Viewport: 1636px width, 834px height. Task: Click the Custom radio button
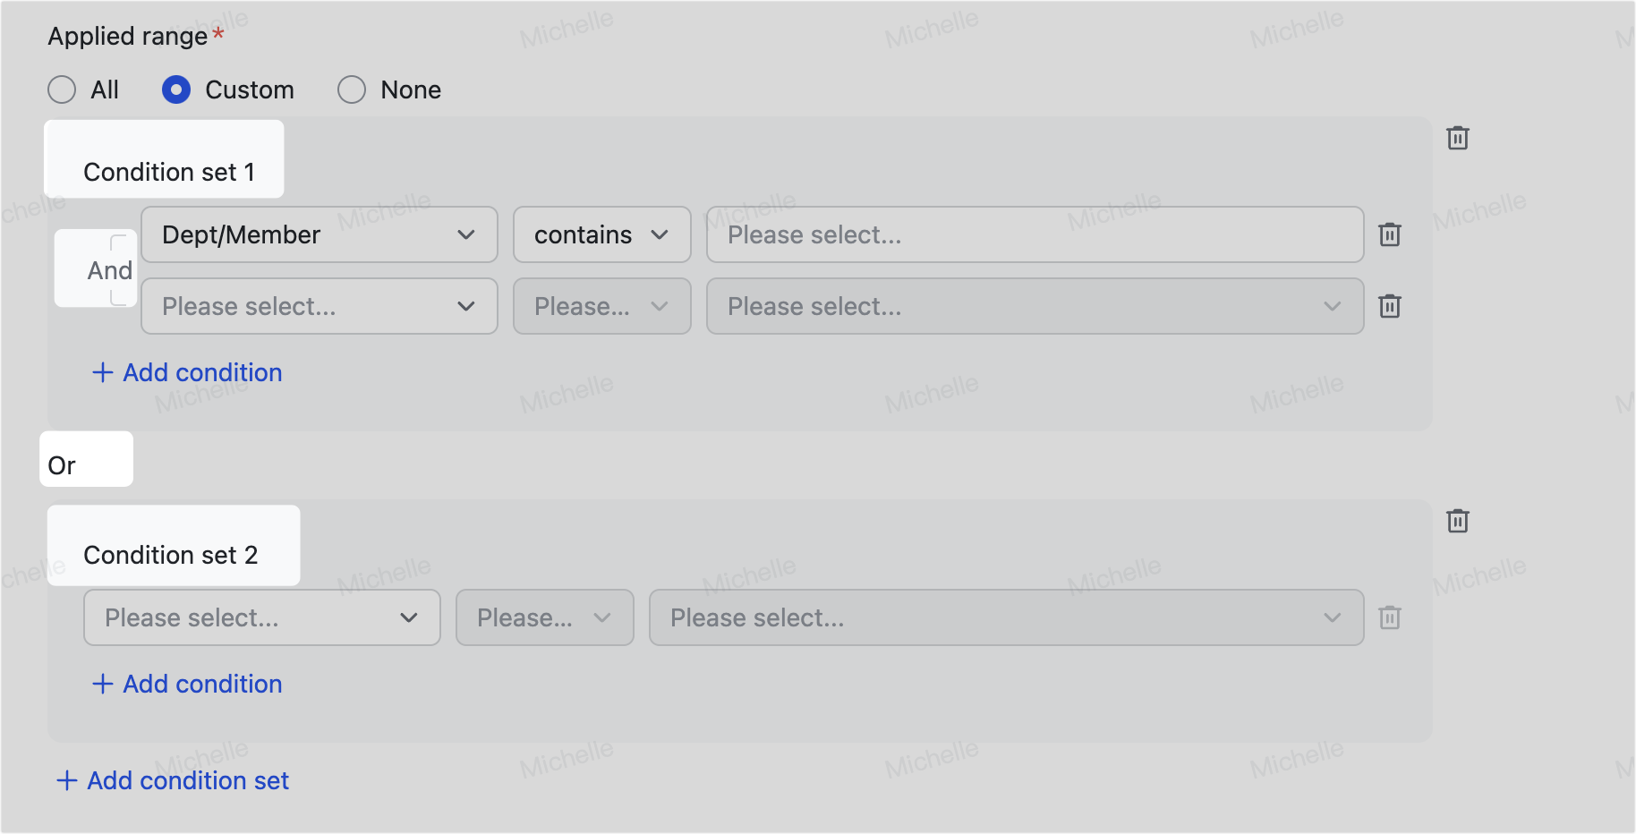[x=176, y=89]
